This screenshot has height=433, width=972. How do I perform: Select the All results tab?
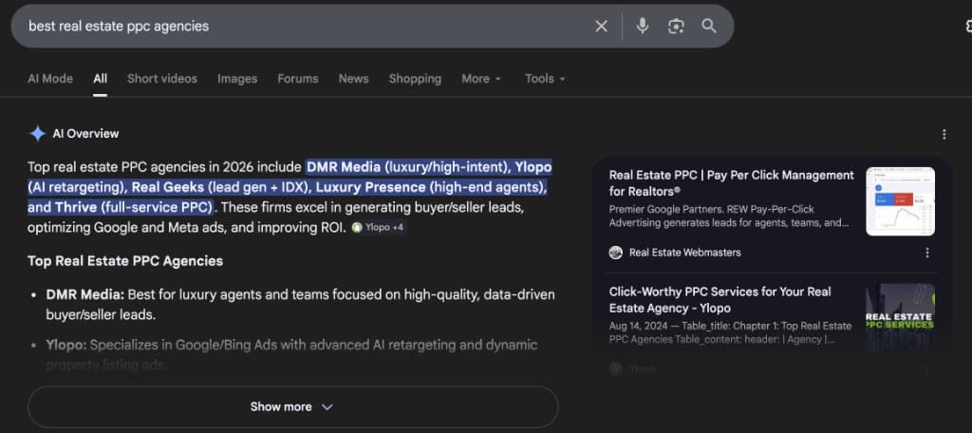click(x=101, y=79)
